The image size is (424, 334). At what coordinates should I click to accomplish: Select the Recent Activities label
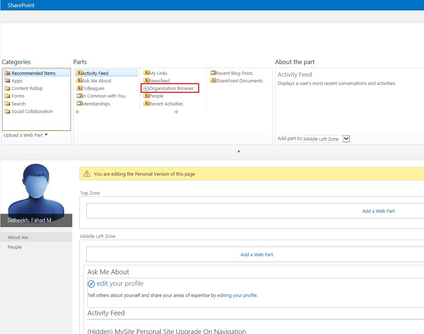(x=166, y=104)
